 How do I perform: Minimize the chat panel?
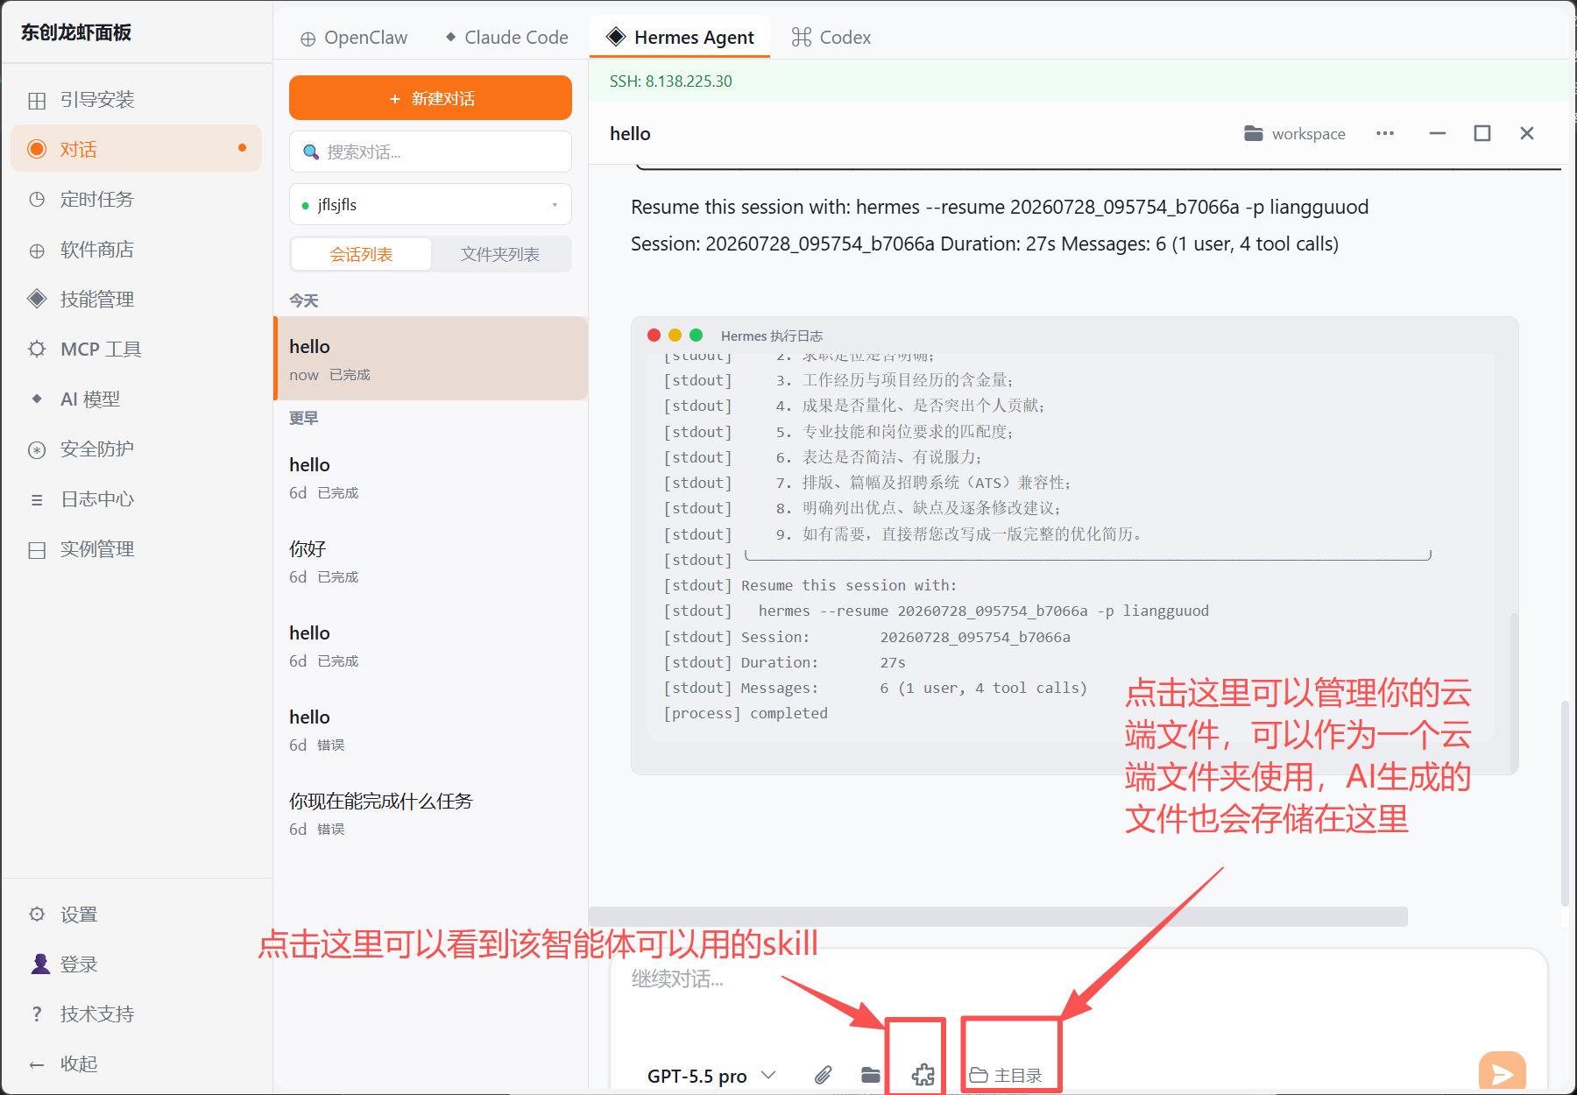(1438, 133)
